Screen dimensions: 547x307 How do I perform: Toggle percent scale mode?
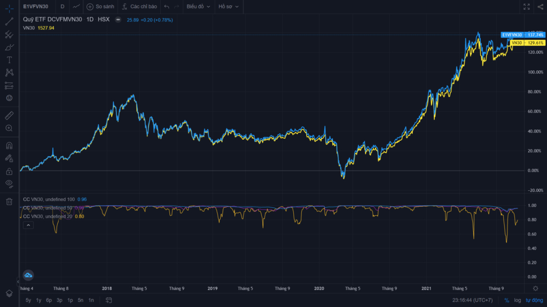click(506, 300)
